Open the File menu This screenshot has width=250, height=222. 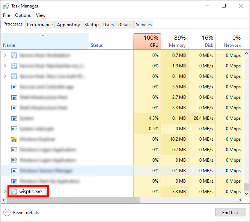point(6,15)
